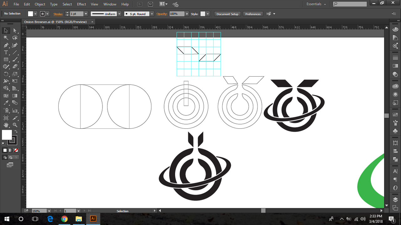Image resolution: width=401 pixels, height=225 pixels.
Task: Reset to default fill and stroke
Action: click(3, 143)
